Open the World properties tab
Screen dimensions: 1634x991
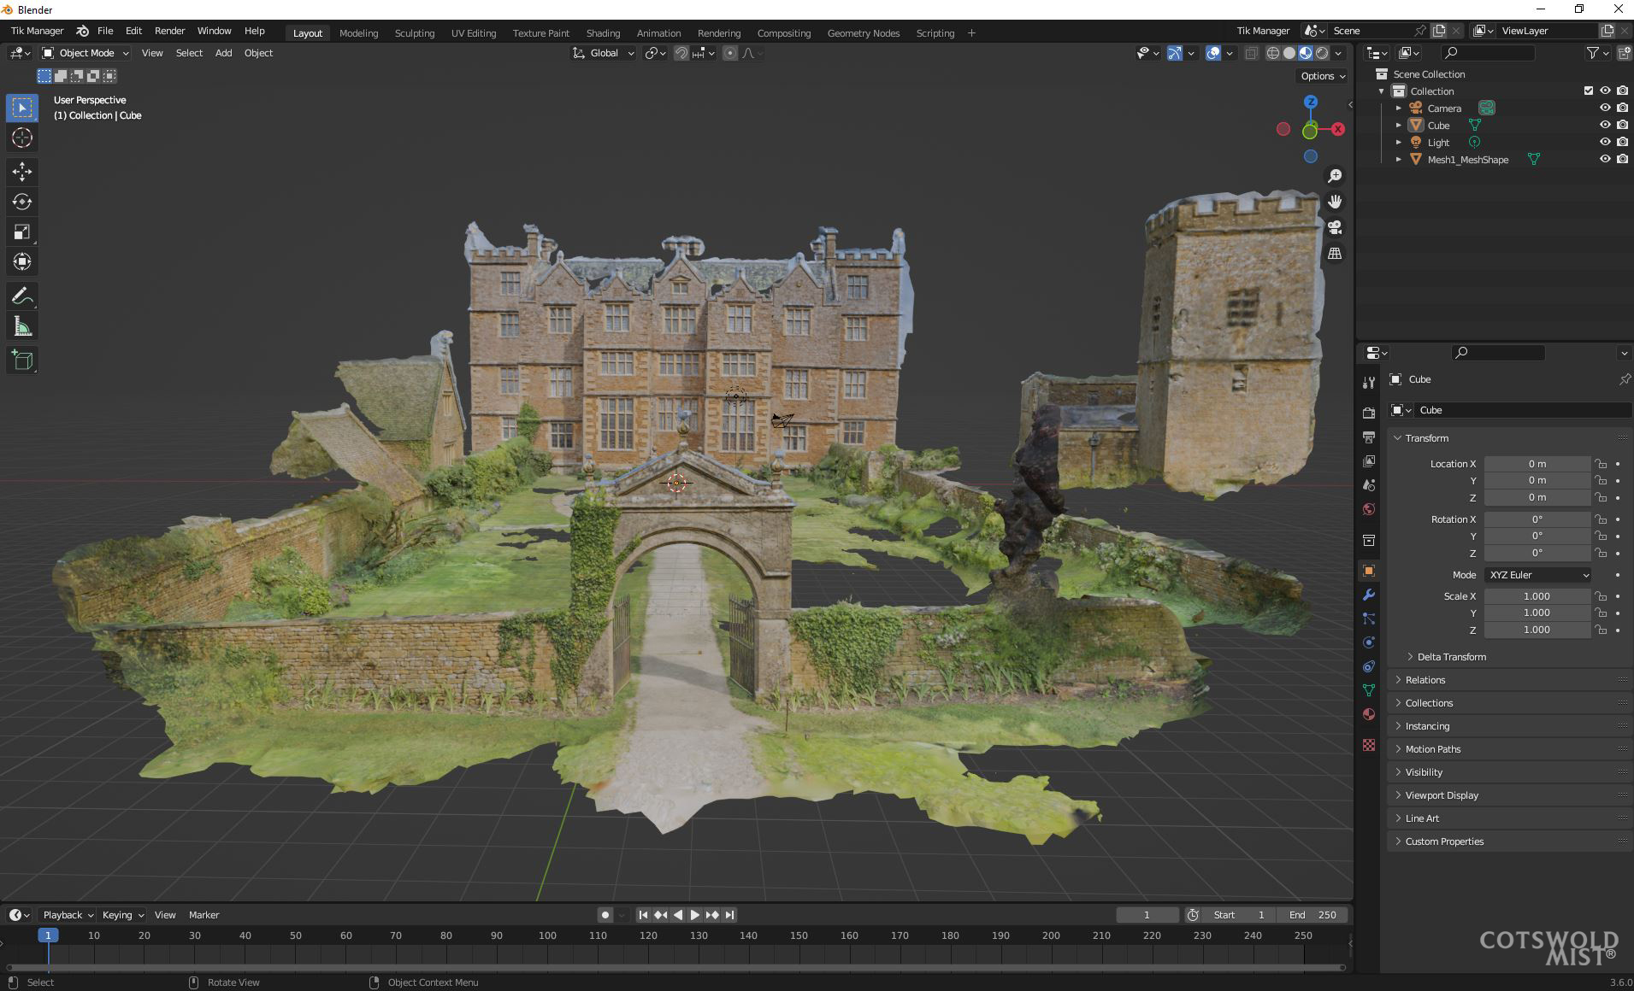point(1369,509)
